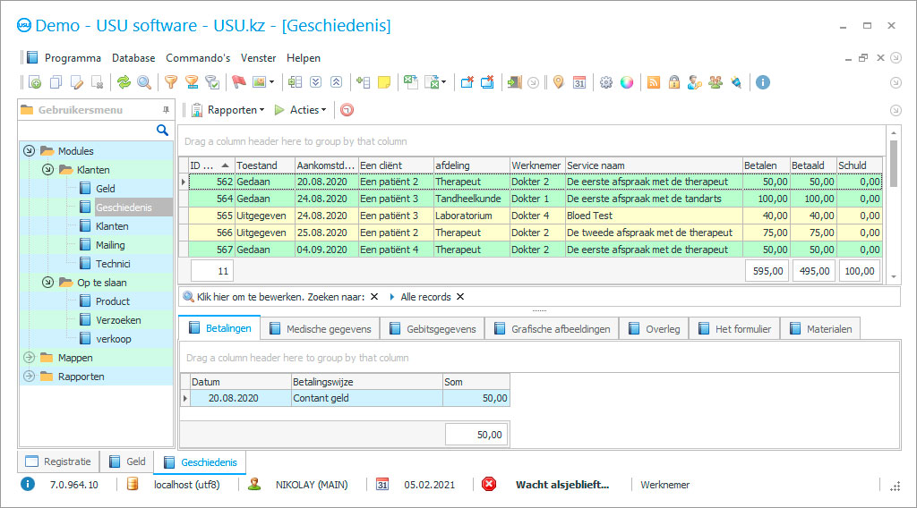Click the blue info icon in toolbar
The height and width of the screenshot is (508, 917).
click(x=763, y=82)
